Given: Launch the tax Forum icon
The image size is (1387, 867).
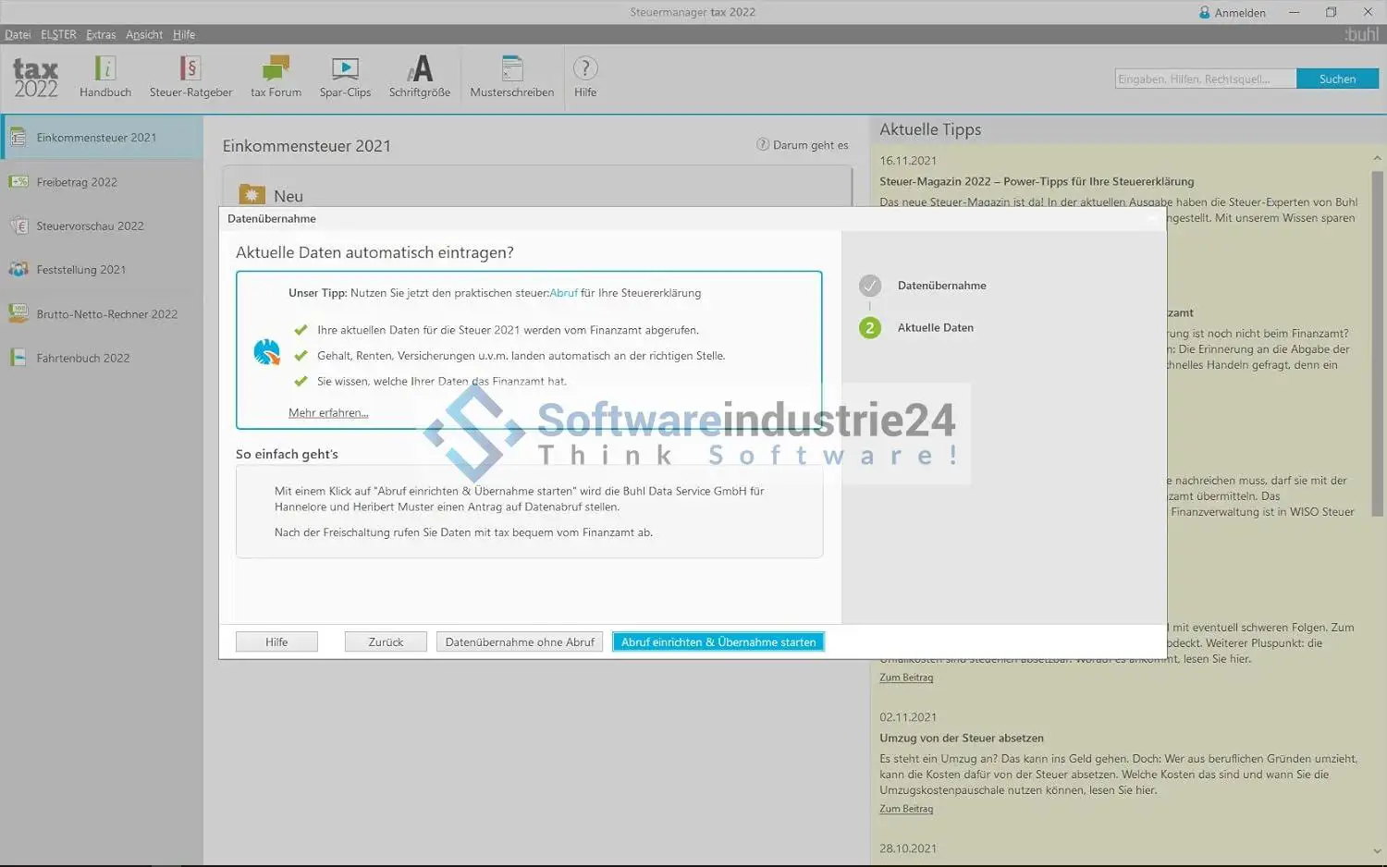Looking at the screenshot, I should 276,69.
